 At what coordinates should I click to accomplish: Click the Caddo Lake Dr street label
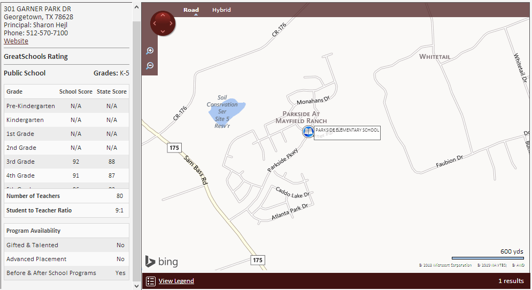coord(292,193)
